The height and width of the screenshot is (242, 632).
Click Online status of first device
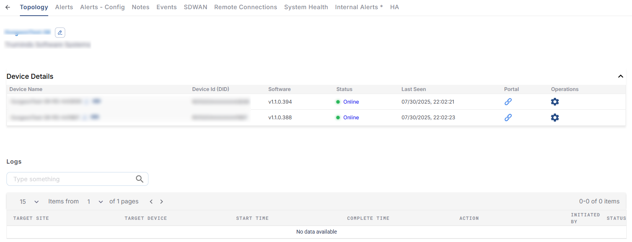coord(351,102)
